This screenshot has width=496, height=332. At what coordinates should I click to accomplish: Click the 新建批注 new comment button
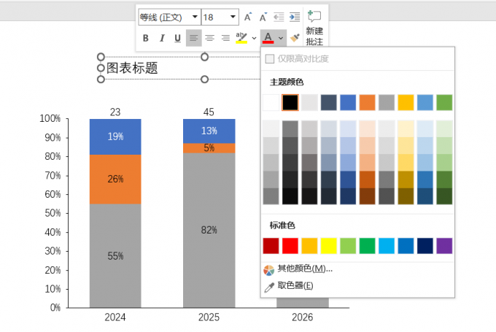point(314,28)
